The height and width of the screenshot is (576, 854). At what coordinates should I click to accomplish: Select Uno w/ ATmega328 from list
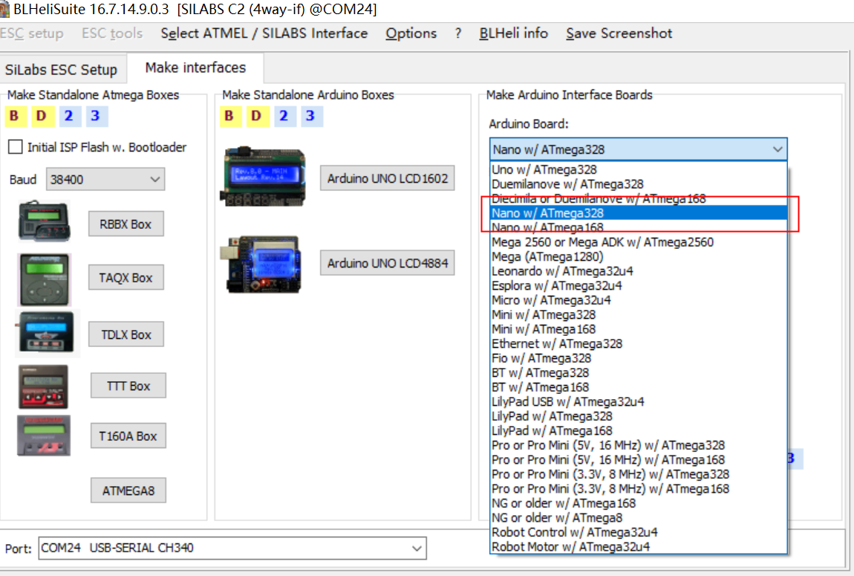(x=639, y=169)
